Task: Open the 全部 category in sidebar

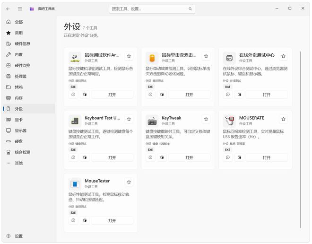Action: pyautogui.click(x=29, y=22)
